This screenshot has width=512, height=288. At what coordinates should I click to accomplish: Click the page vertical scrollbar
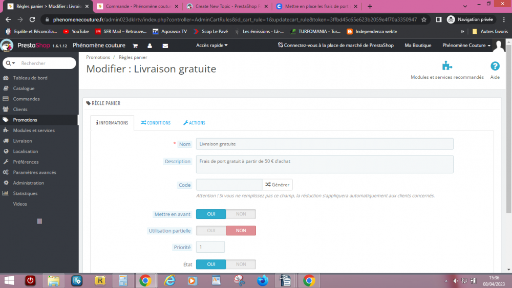point(509,129)
